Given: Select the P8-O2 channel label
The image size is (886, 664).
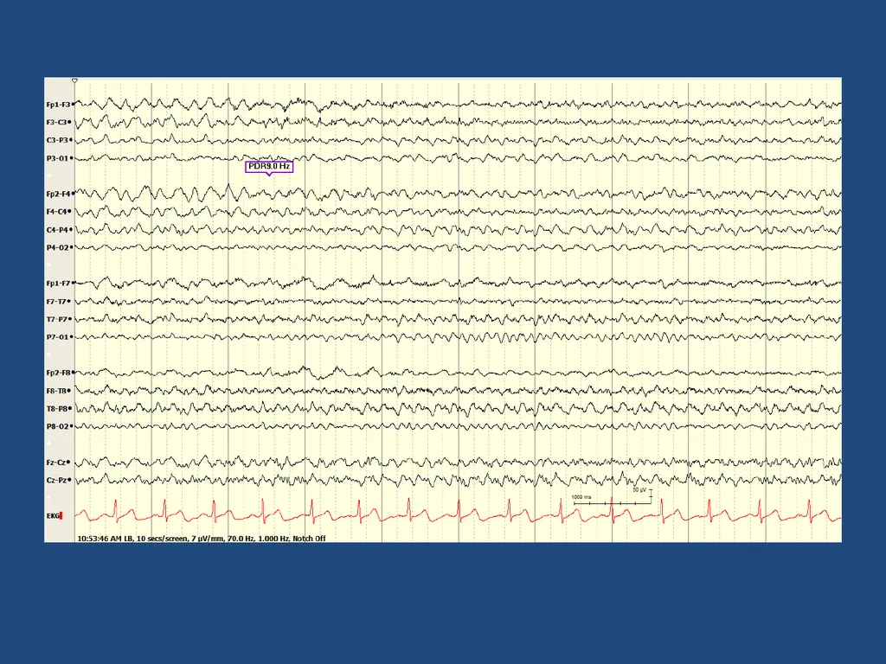Looking at the screenshot, I should point(58,426).
